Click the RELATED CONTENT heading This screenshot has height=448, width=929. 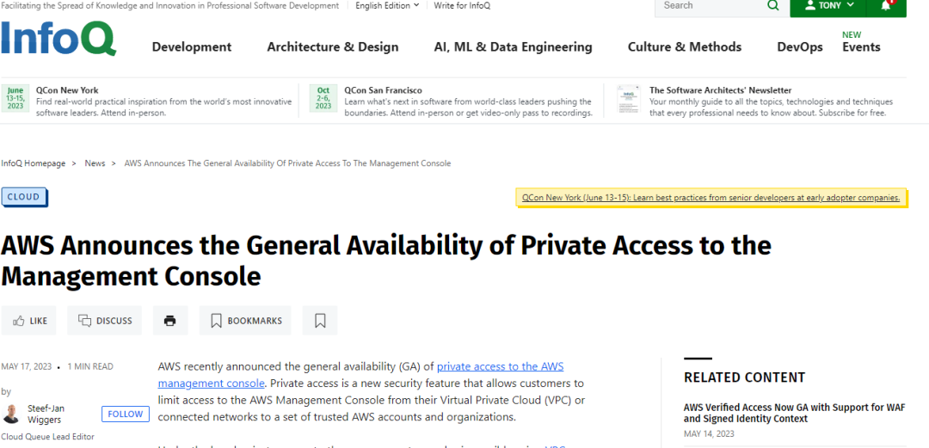tap(745, 377)
